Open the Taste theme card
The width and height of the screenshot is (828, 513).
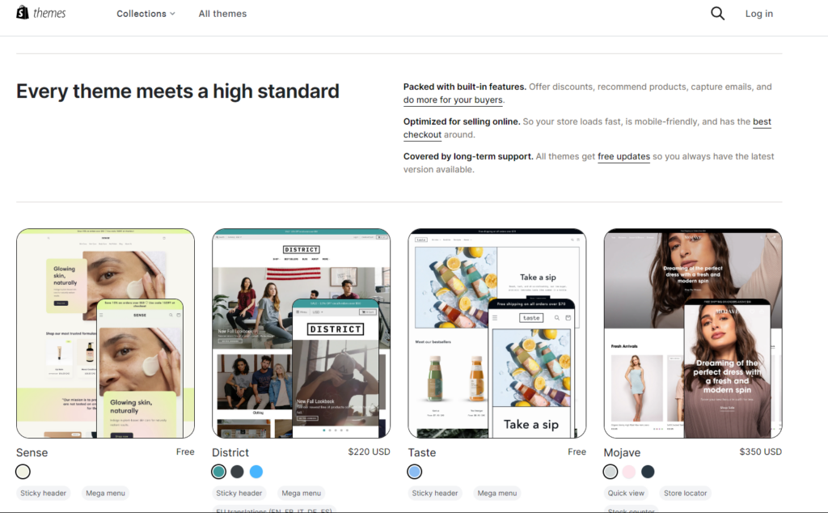click(x=496, y=333)
